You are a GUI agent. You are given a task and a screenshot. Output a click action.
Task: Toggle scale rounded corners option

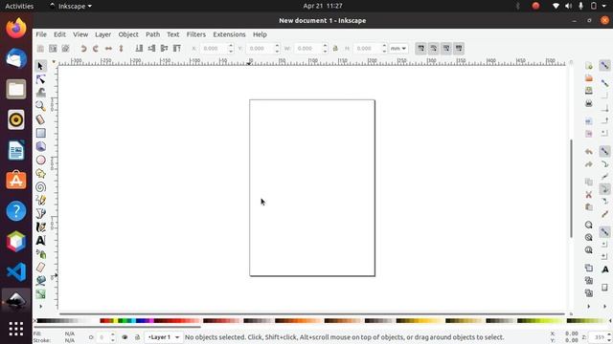[434, 49]
